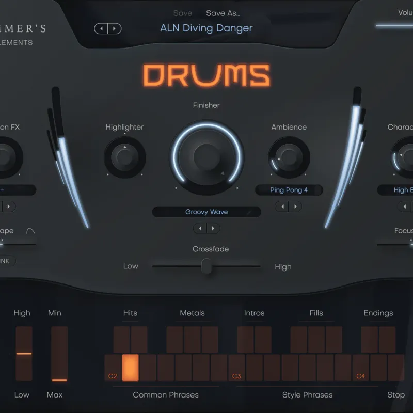
Task: Select previous Finisher effect arrow under Groovy Wave
Action: coord(200,228)
